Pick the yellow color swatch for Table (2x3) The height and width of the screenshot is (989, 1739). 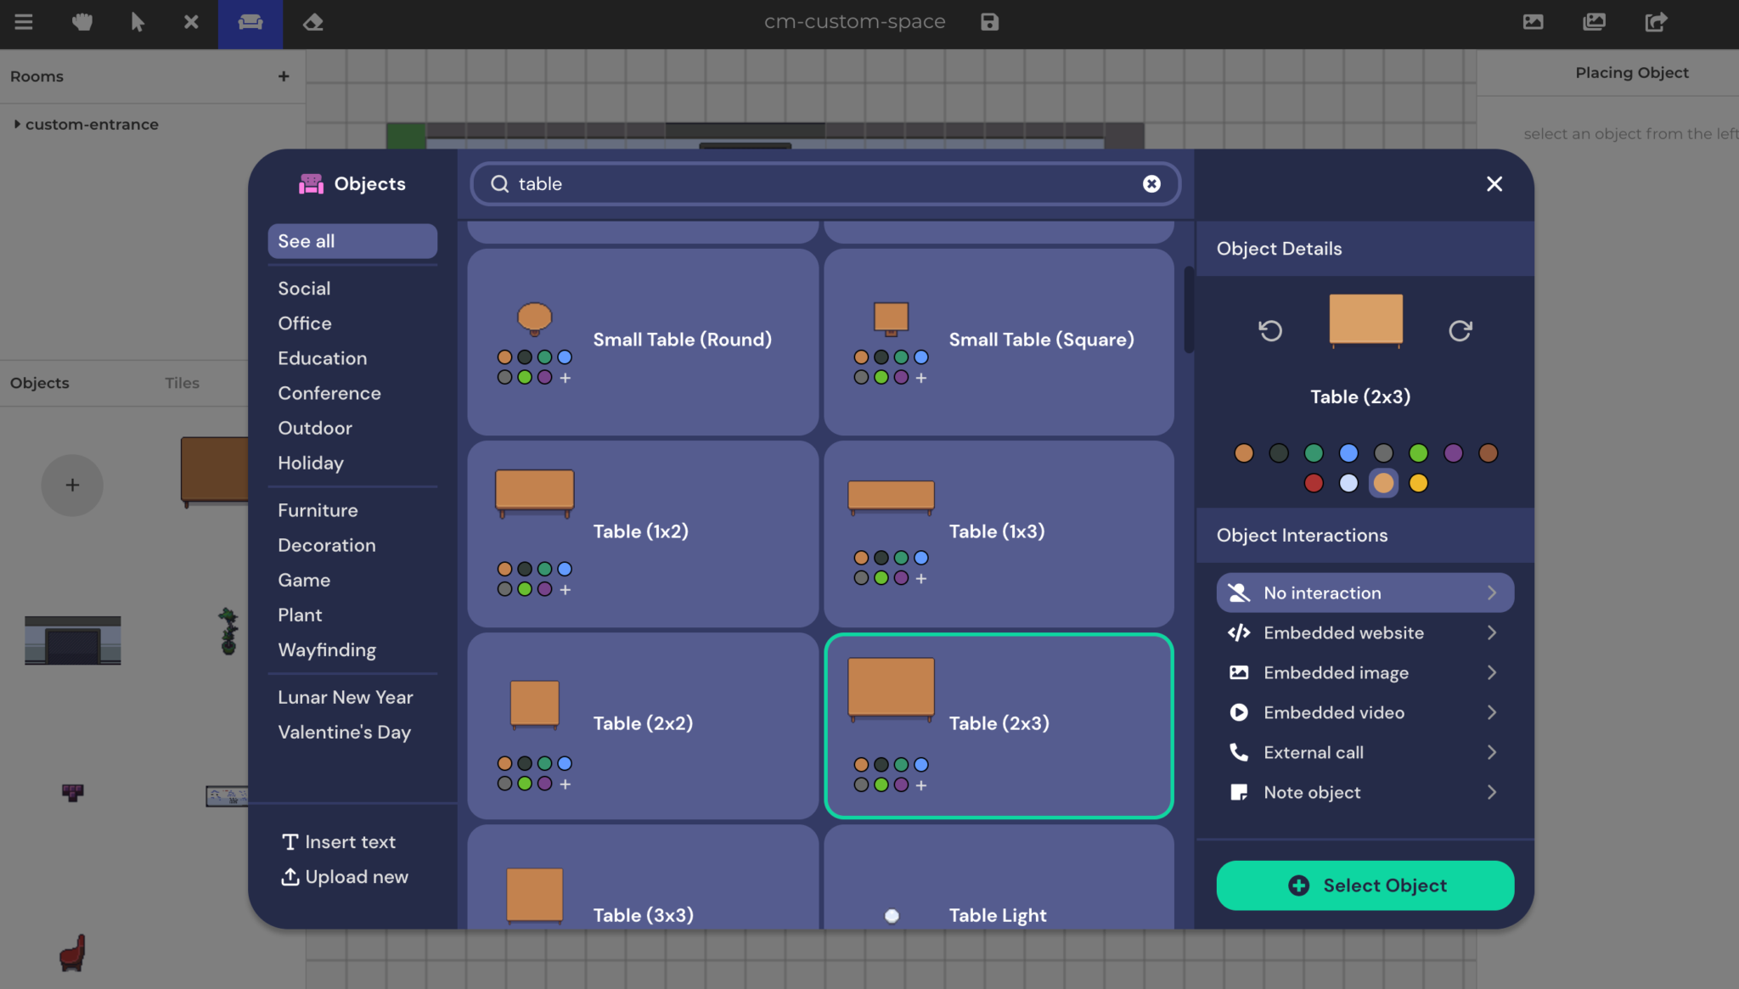coord(1418,483)
